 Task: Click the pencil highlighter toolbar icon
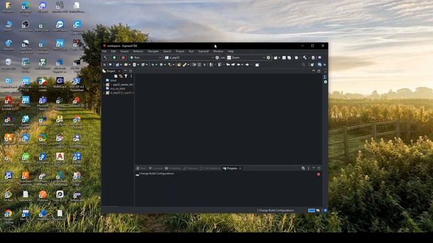click(x=185, y=65)
